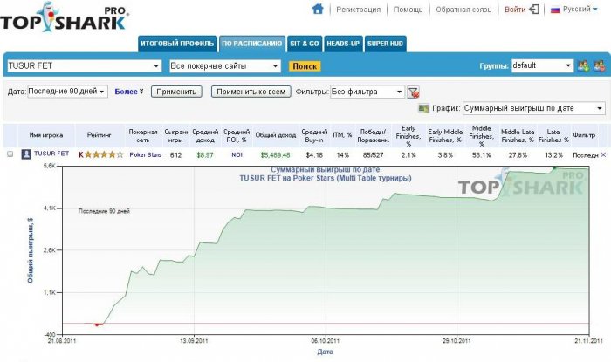The image size is (611, 362).
Task: Click the Poker Stars network link
Action: [146, 154]
